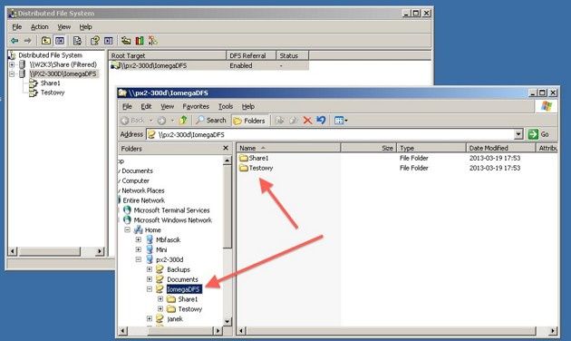Expand the Mini computer node
This screenshot has width=571, height=341.
[139, 249]
